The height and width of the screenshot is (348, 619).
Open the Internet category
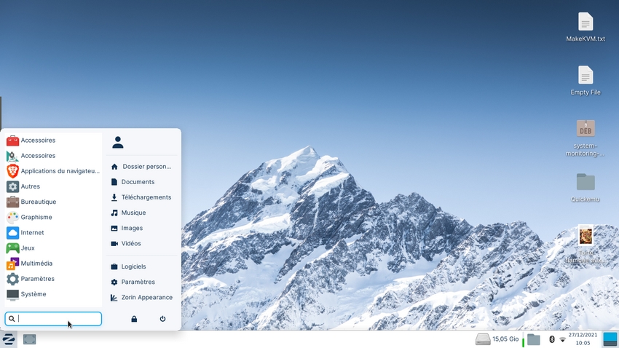32,233
